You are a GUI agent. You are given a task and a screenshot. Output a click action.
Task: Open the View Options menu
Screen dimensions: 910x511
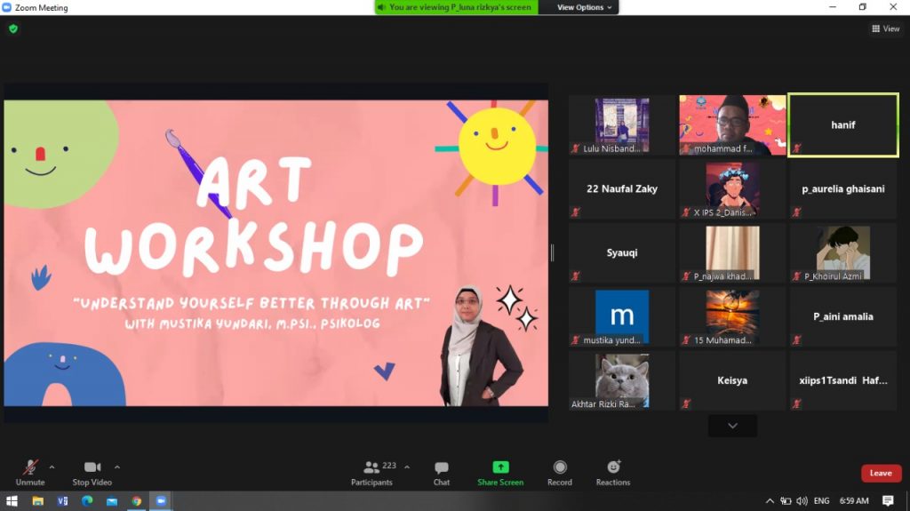click(x=584, y=7)
